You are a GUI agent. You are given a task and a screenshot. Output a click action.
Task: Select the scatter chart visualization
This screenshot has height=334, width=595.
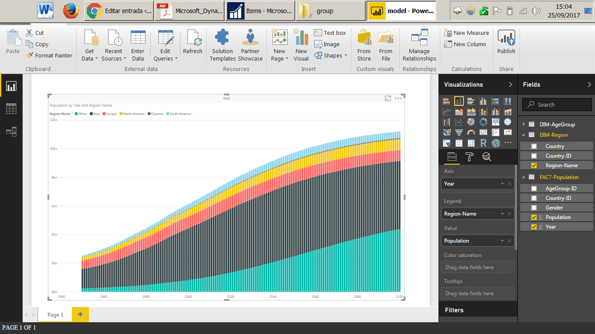click(x=459, y=122)
